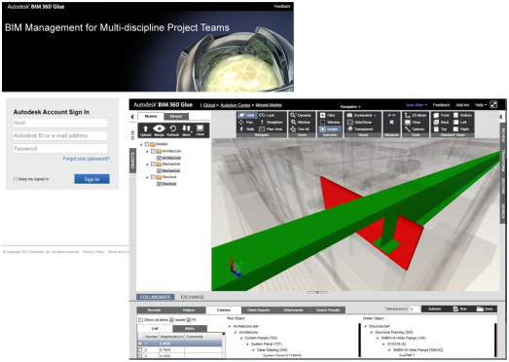Screen dimensions: 509x362
Task: Choose the Isolate selection tool
Action: click(329, 129)
